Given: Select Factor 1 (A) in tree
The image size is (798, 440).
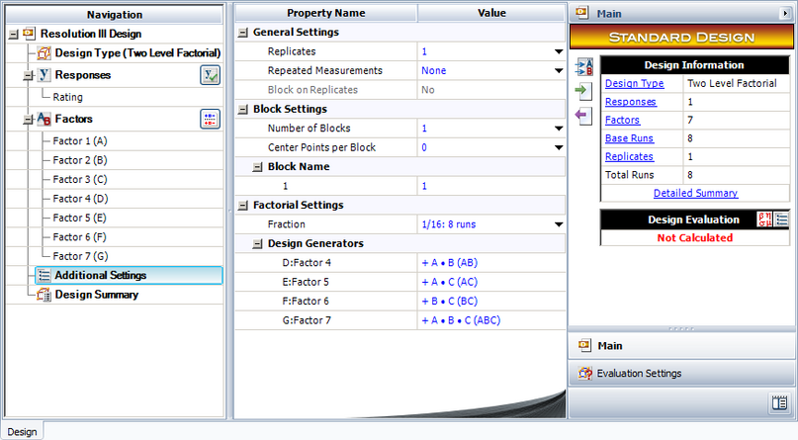Looking at the screenshot, I should pyautogui.click(x=80, y=141).
